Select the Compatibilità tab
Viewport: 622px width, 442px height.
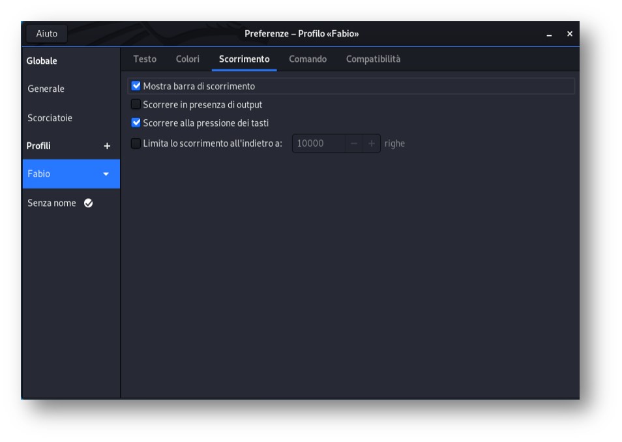pos(374,59)
